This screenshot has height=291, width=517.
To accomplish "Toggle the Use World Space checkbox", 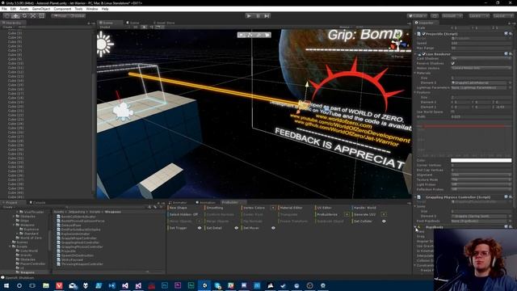I will click(x=453, y=112).
